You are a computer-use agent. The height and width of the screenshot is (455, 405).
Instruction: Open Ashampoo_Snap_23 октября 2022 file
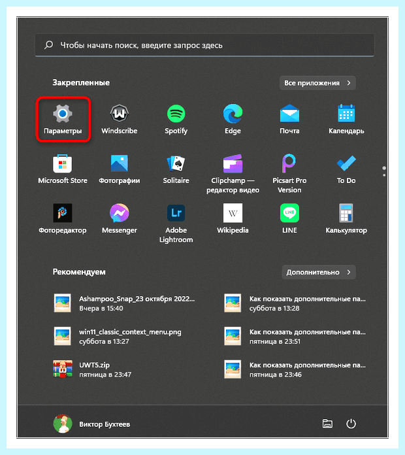click(x=125, y=303)
